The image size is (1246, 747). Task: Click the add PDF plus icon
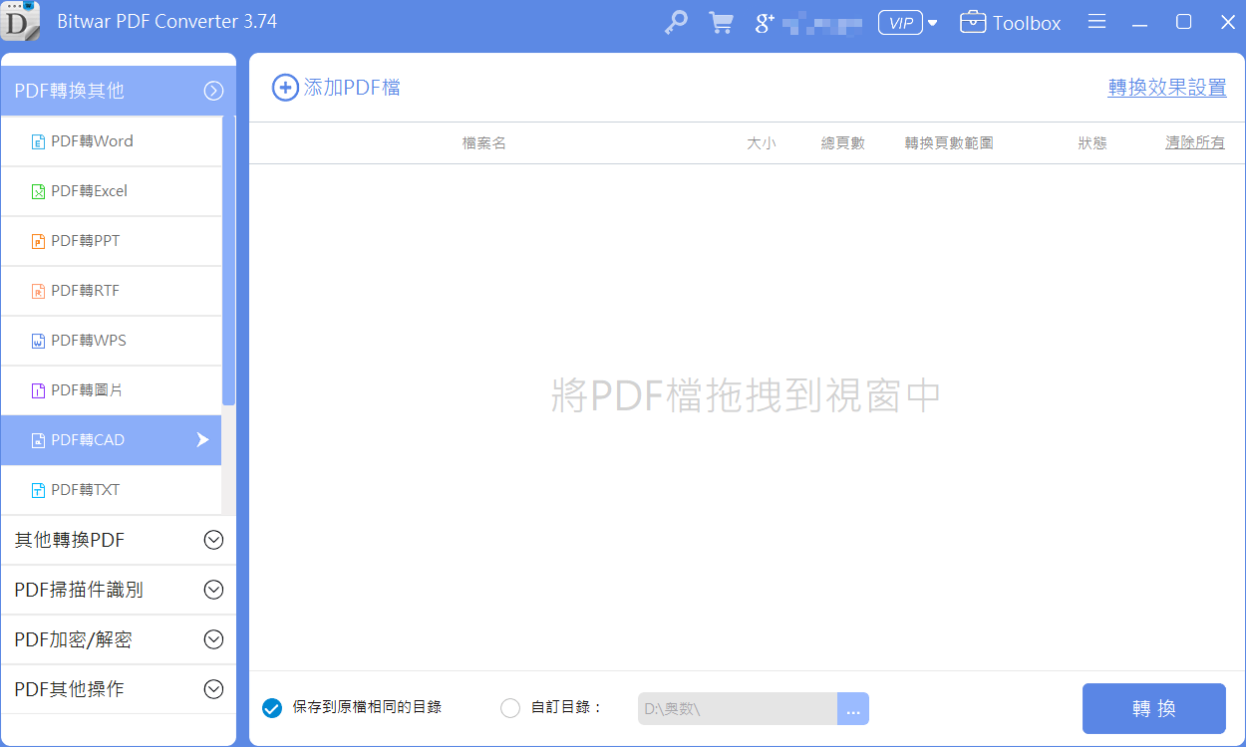(285, 88)
